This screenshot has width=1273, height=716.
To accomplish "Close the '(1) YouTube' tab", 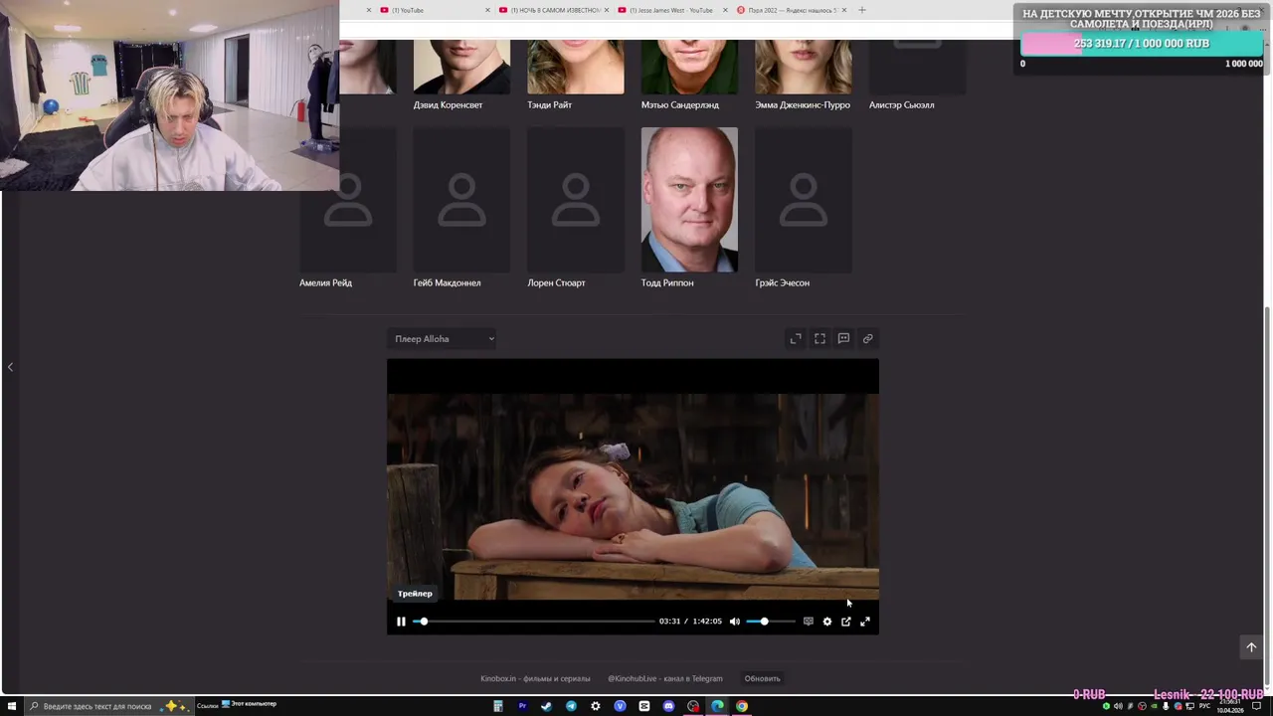I will click(487, 10).
